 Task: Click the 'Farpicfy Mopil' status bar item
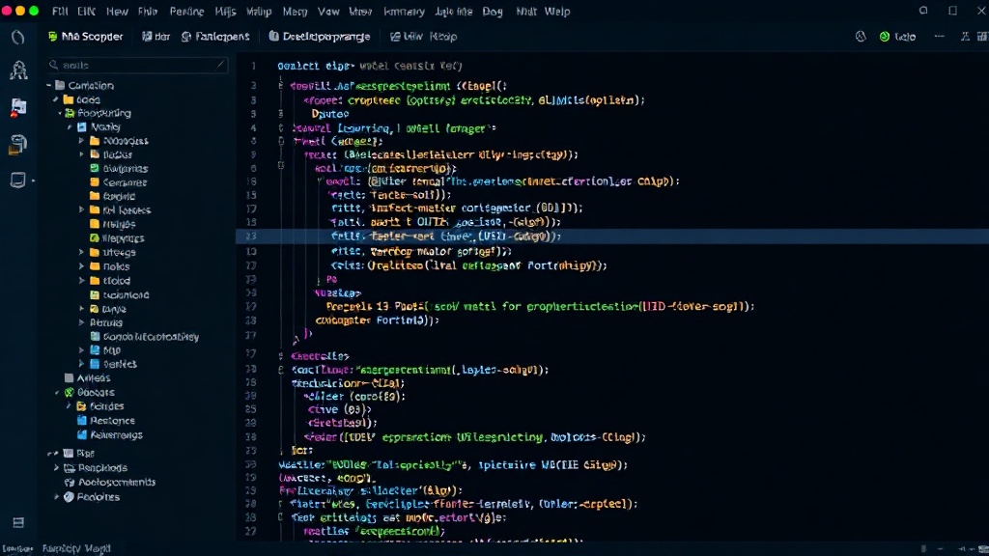[x=76, y=548]
